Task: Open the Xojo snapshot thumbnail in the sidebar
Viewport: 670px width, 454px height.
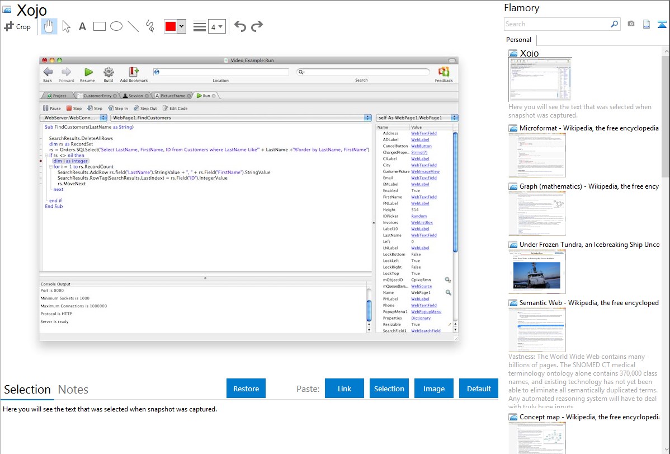Action: pyautogui.click(x=540, y=79)
